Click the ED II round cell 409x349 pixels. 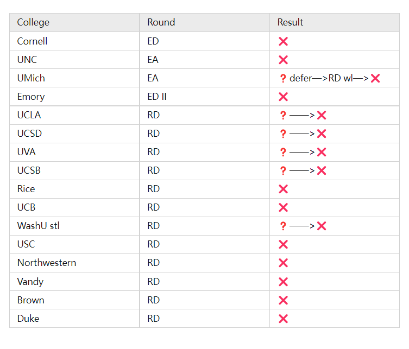pos(204,97)
